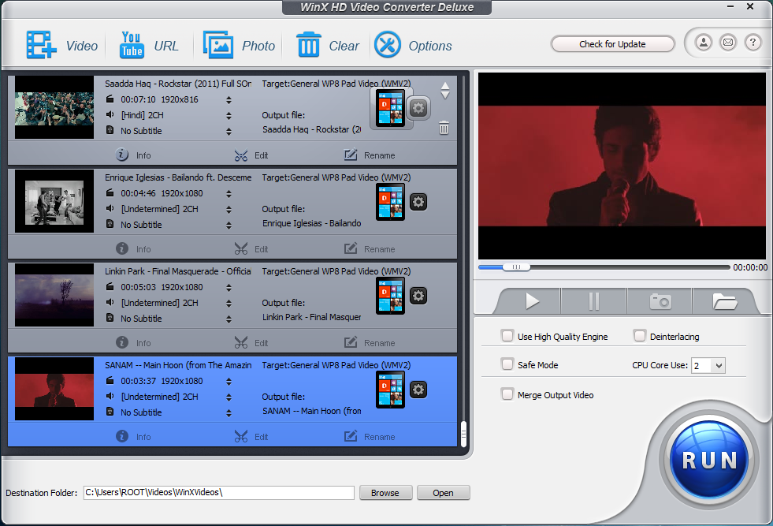773x526 pixels.
Task: Select the Linkin Park video thumbnail
Action: [54, 295]
